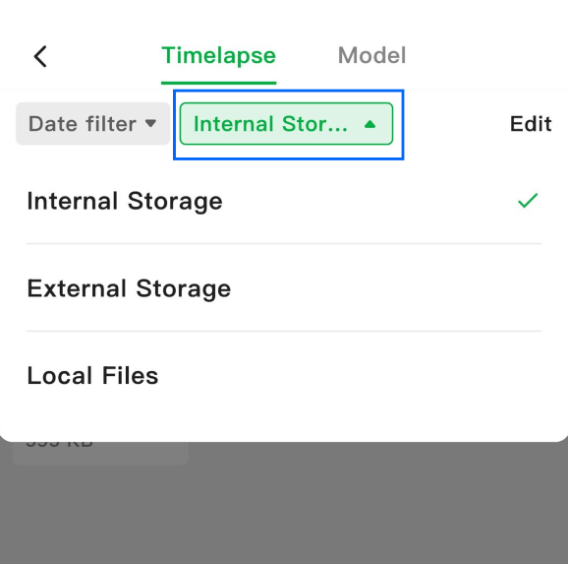Image resolution: width=568 pixels, height=564 pixels.
Task: Select the Timelapse tab
Action: tap(218, 55)
